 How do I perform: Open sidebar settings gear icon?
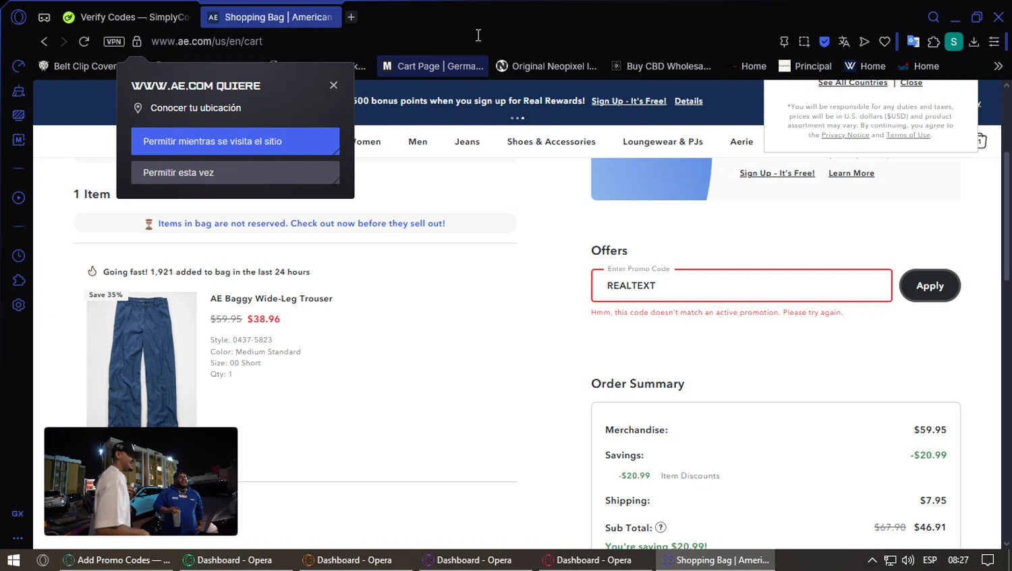(18, 305)
